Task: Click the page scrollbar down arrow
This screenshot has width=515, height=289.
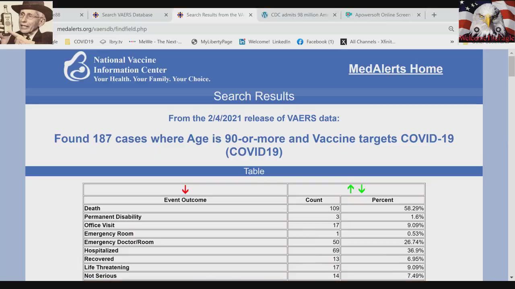Action: (511, 277)
